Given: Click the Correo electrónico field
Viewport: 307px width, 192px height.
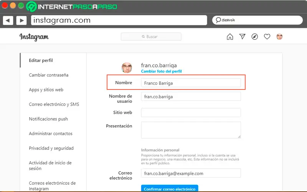Looking at the screenshot, I should tap(191, 173).
